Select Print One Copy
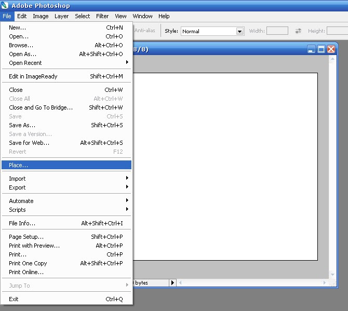Viewport: 348px width, 311px height. pyautogui.click(x=66, y=263)
